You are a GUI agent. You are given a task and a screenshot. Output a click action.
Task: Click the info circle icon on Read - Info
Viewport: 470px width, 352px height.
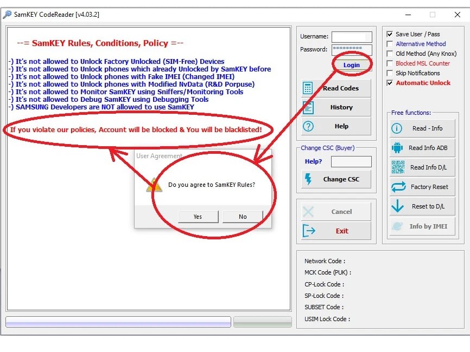pyautogui.click(x=397, y=128)
